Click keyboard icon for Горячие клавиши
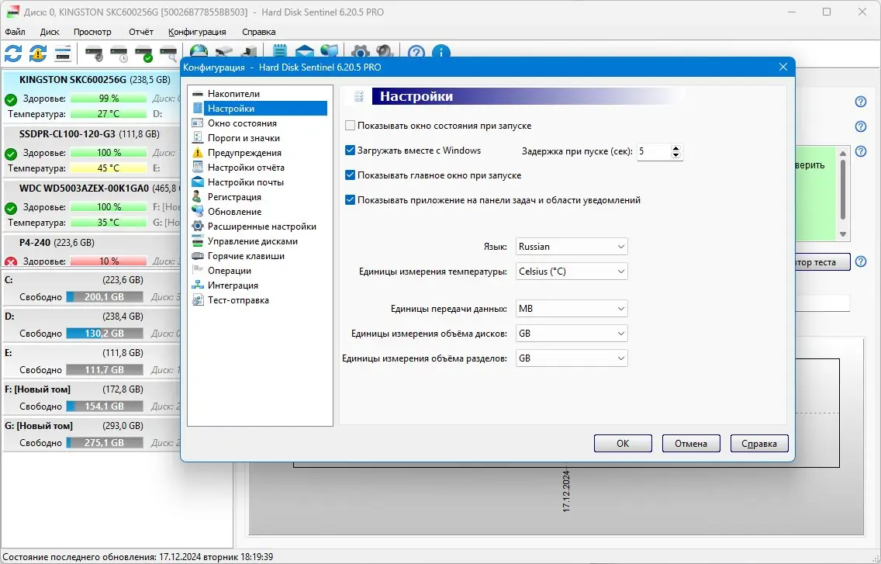Screen dimensions: 881x564 pyautogui.click(x=197, y=255)
